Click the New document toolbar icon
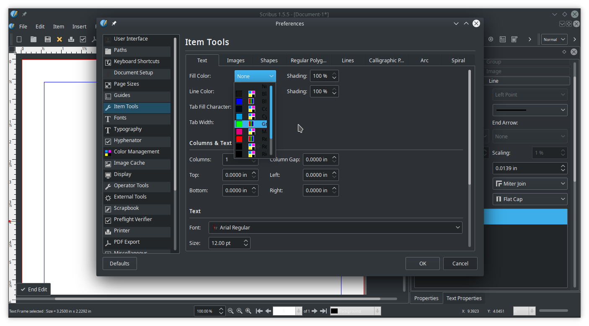 pyautogui.click(x=19, y=39)
